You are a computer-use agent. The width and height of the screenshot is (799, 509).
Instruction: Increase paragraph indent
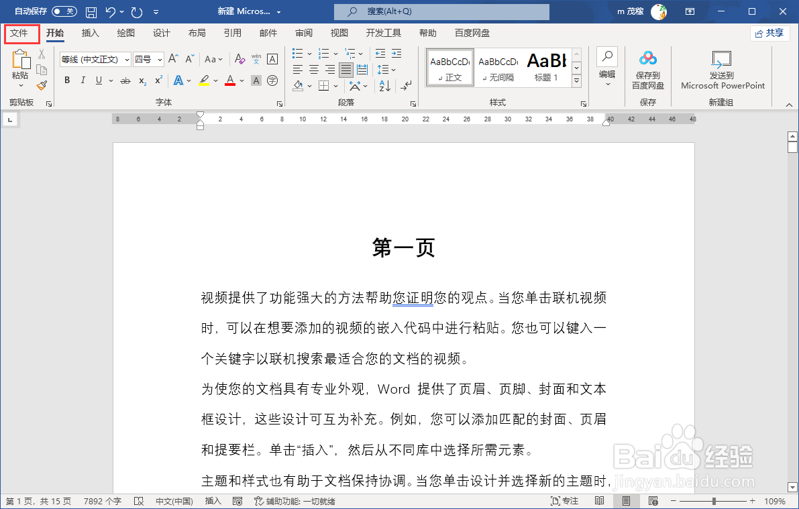(396, 54)
